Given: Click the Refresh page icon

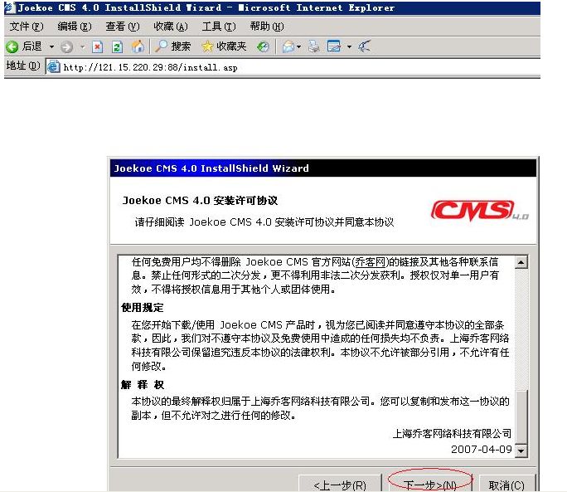Looking at the screenshot, I should (117, 46).
